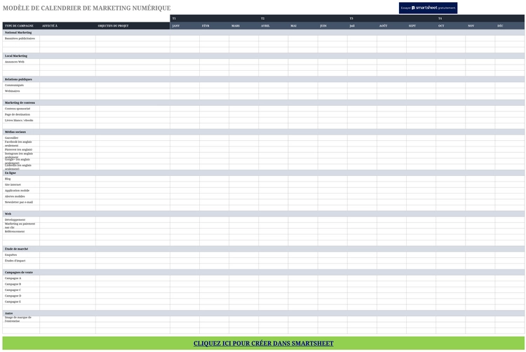The width and height of the screenshot is (526, 352).
Task: Select the SEPT month header
Action: pos(422,26)
